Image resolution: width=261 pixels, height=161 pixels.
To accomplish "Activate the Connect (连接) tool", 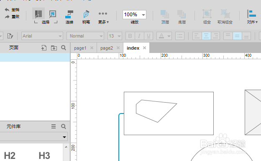I will (69, 15).
